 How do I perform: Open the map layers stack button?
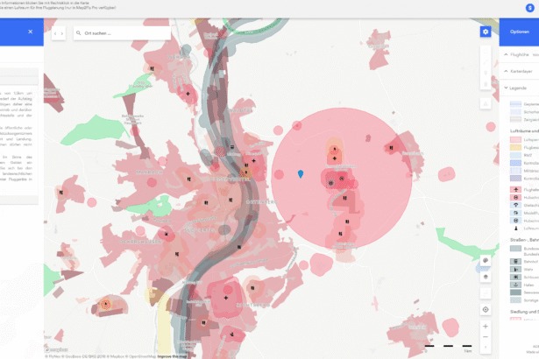pos(486,276)
